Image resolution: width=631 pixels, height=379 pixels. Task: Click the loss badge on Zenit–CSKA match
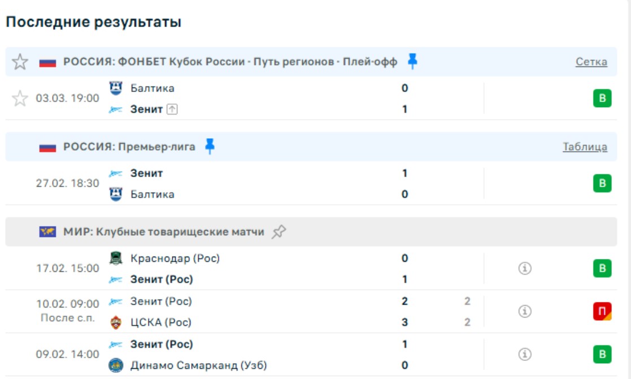(602, 311)
